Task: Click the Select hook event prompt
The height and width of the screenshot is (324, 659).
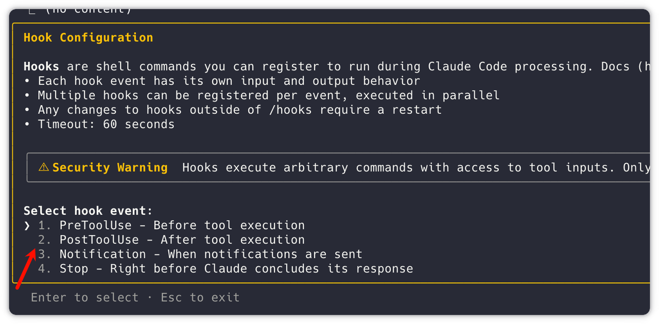Action: tap(88, 211)
